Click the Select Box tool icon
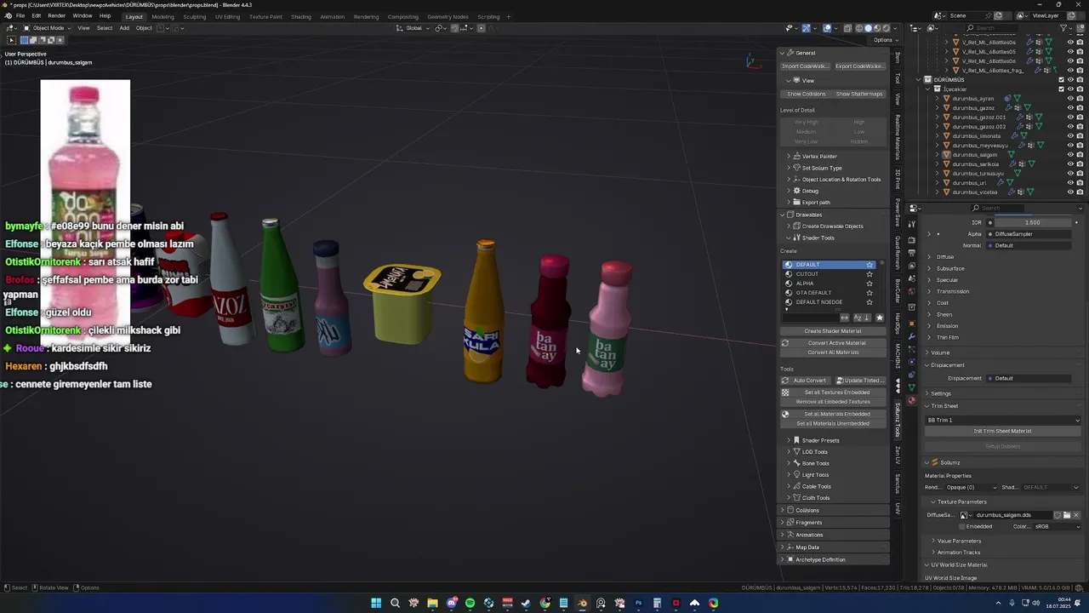The image size is (1089, 613). click(x=11, y=40)
